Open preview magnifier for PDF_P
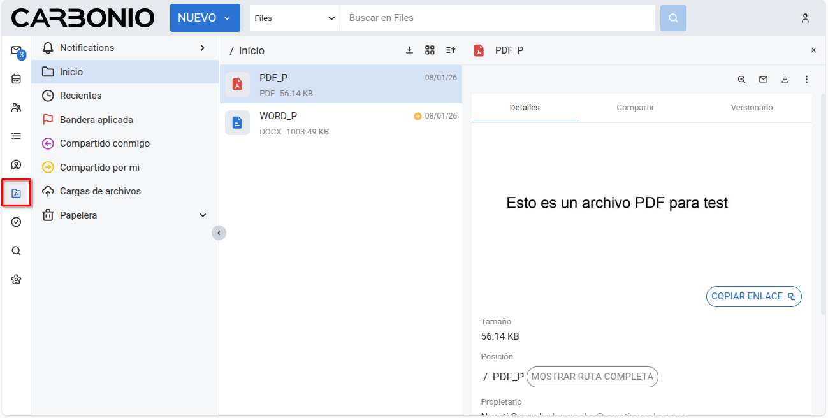 coord(741,80)
